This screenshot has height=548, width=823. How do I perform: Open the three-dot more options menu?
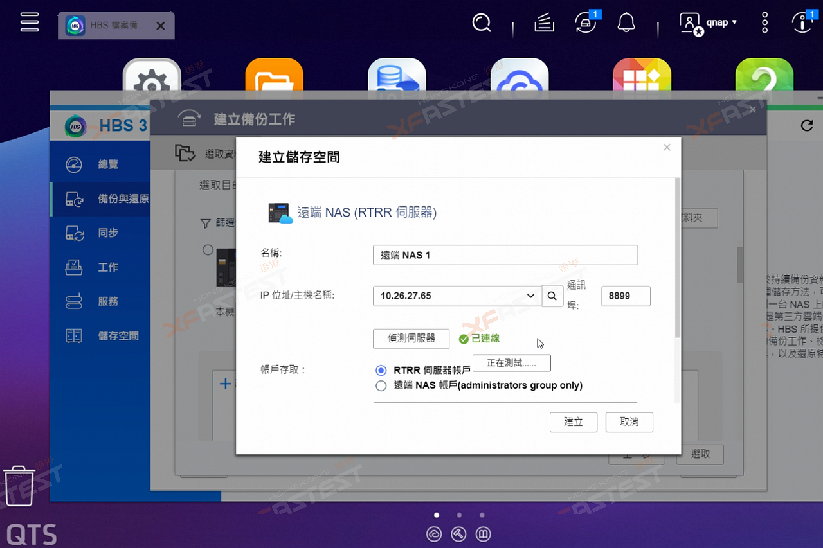[x=764, y=22]
